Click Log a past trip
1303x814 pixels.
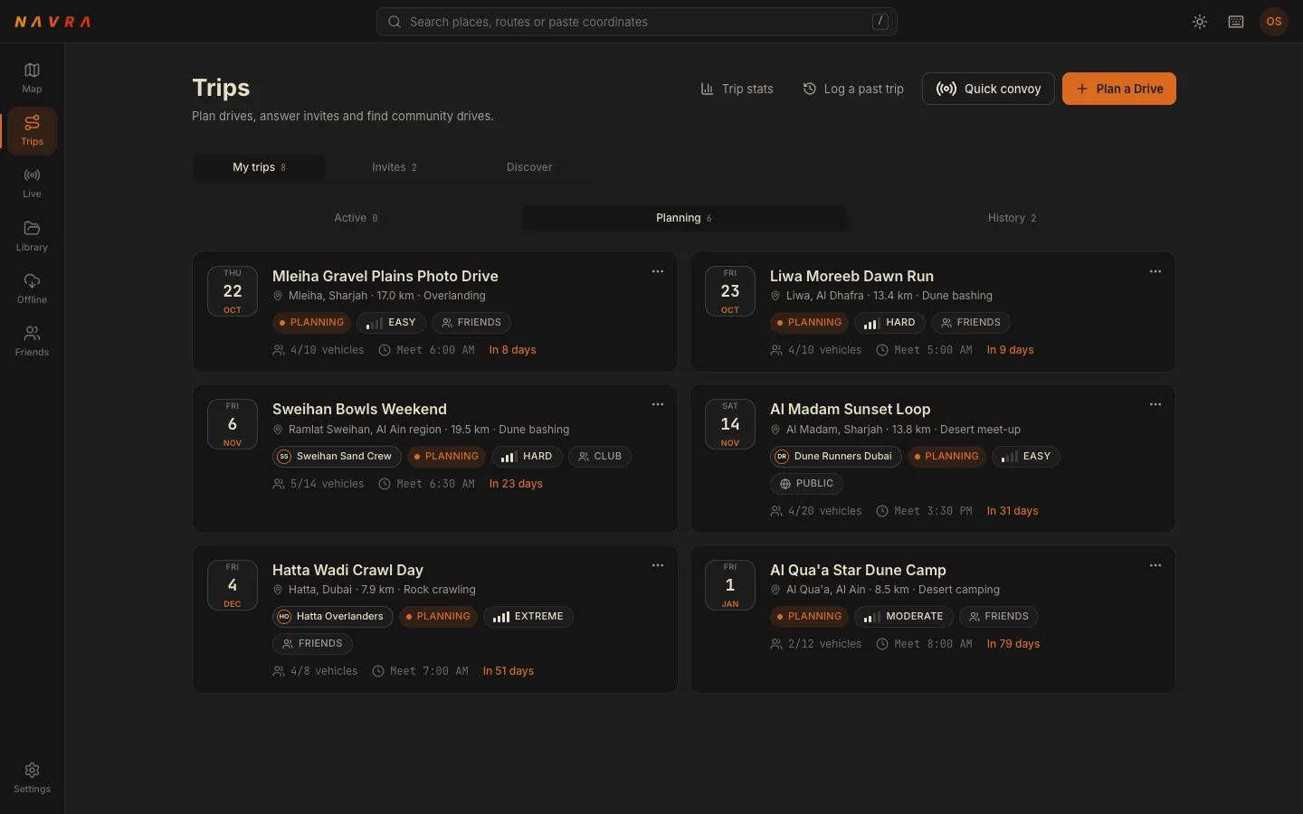(x=853, y=89)
